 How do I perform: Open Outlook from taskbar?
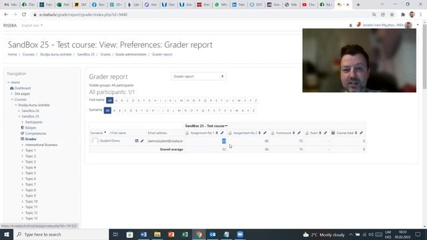pos(212,234)
